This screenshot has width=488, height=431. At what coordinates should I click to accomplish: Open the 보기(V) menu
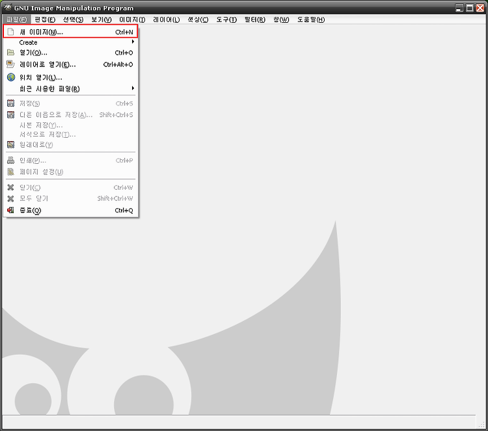click(x=101, y=20)
